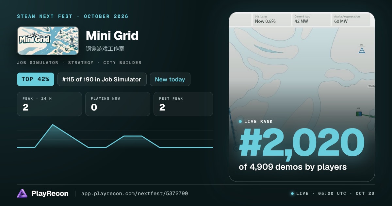
Task: Click the Mini Grid title text
Action: point(112,36)
